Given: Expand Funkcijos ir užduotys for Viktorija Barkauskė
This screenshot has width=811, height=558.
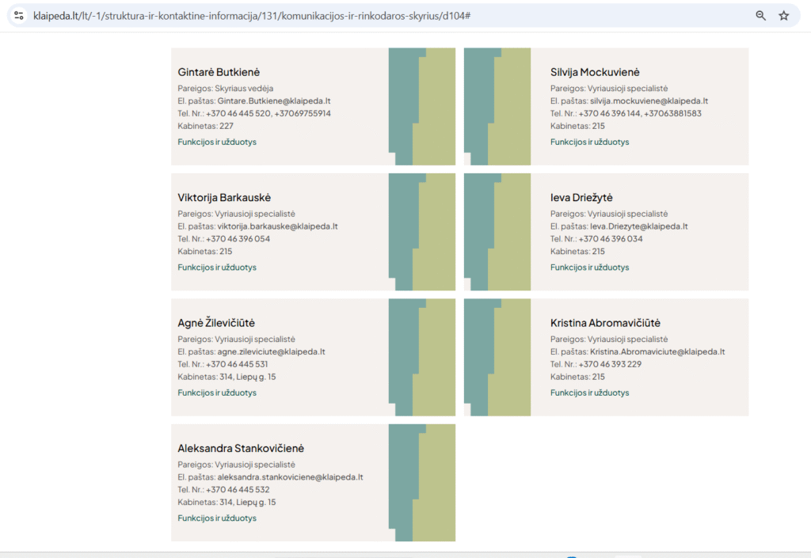Looking at the screenshot, I should [x=217, y=268].
